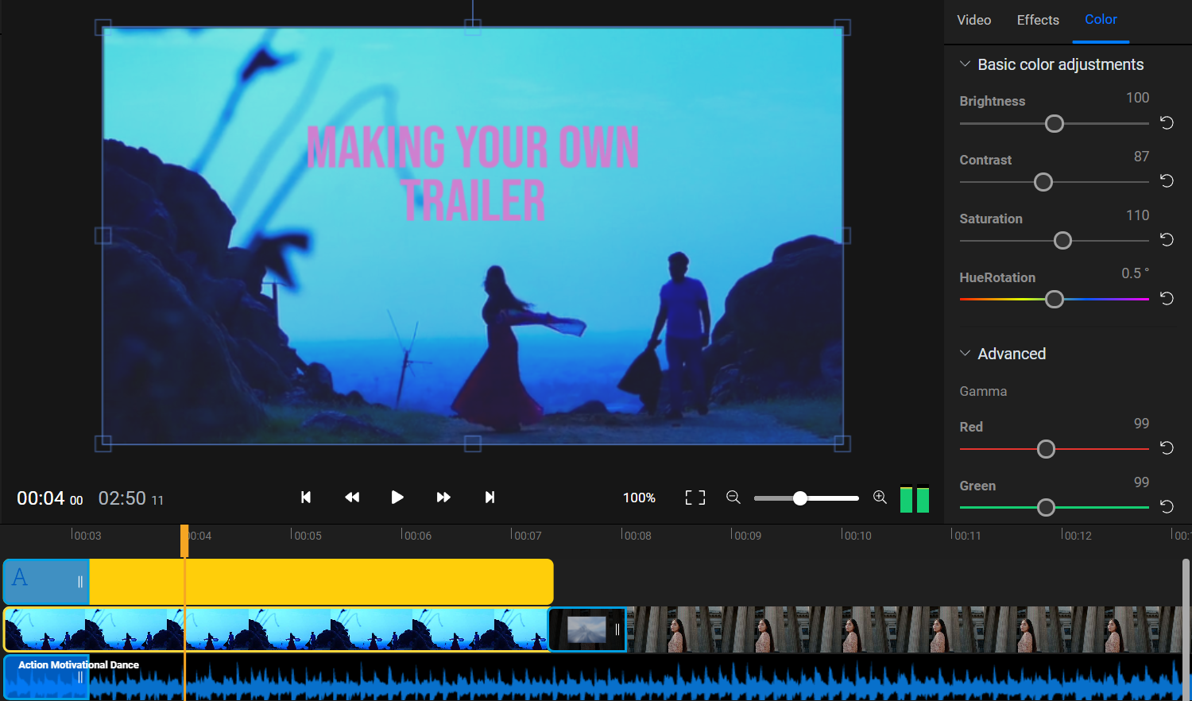The width and height of the screenshot is (1192, 701).
Task: Play the video in the preview window
Action: [397, 497]
